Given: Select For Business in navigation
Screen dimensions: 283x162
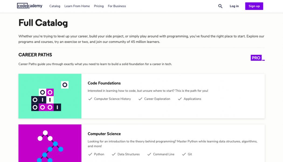Looking at the screenshot, I should 117,6.
